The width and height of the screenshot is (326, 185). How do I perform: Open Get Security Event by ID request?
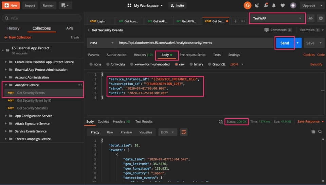[x=34, y=101]
